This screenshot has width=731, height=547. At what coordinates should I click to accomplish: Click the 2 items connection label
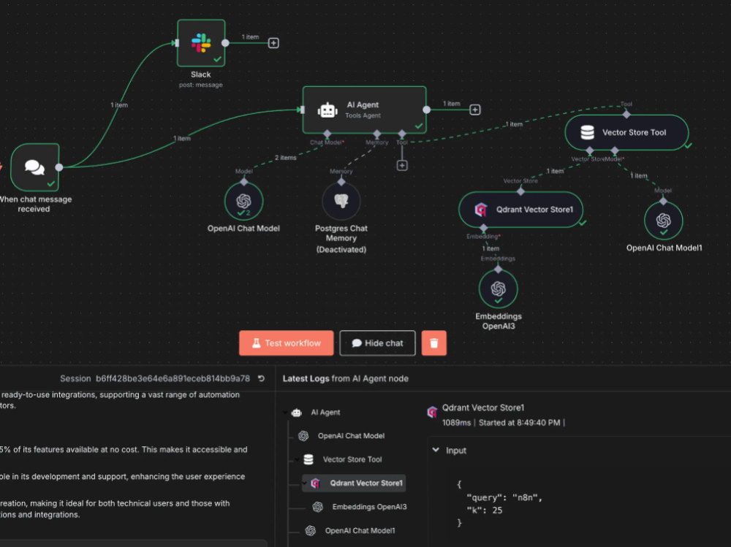click(x=285, y=158)
